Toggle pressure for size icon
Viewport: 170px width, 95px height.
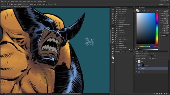point(55,4)
